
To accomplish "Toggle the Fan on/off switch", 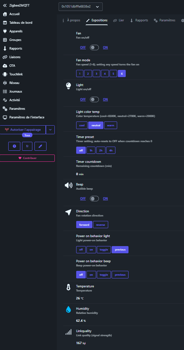I will [x=94, y=47].
